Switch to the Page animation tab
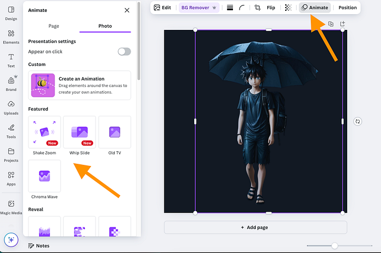 54,26
